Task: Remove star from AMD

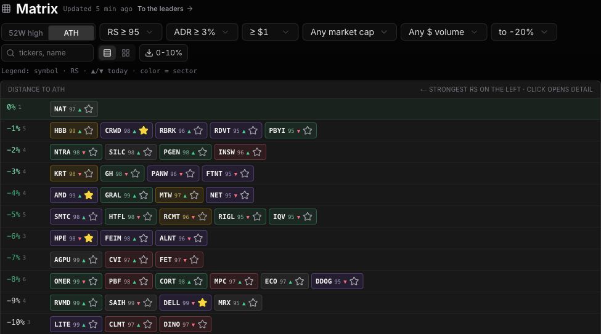Action: [89, 195]
